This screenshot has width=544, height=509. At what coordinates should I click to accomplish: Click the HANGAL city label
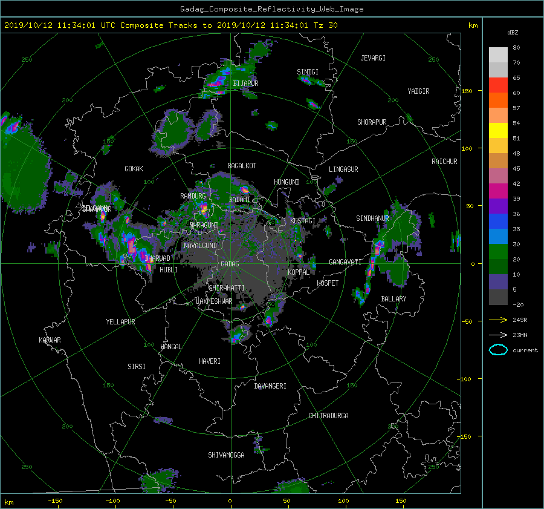170,347
